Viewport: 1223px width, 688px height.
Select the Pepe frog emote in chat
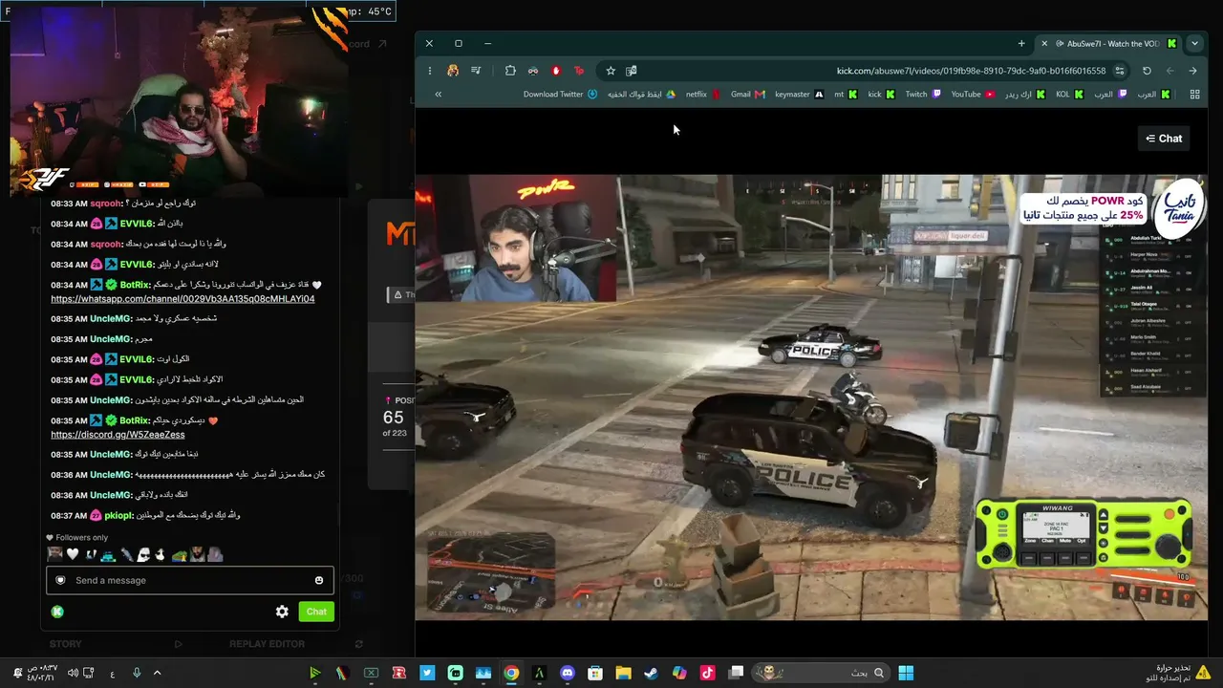(x=179, y=554)
